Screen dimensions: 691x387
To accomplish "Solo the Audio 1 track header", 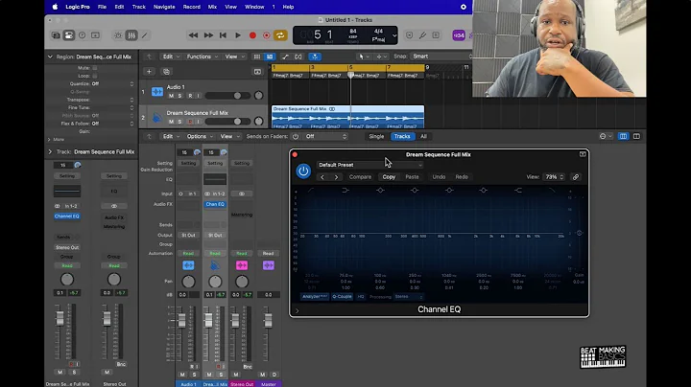I will [179, 96].
